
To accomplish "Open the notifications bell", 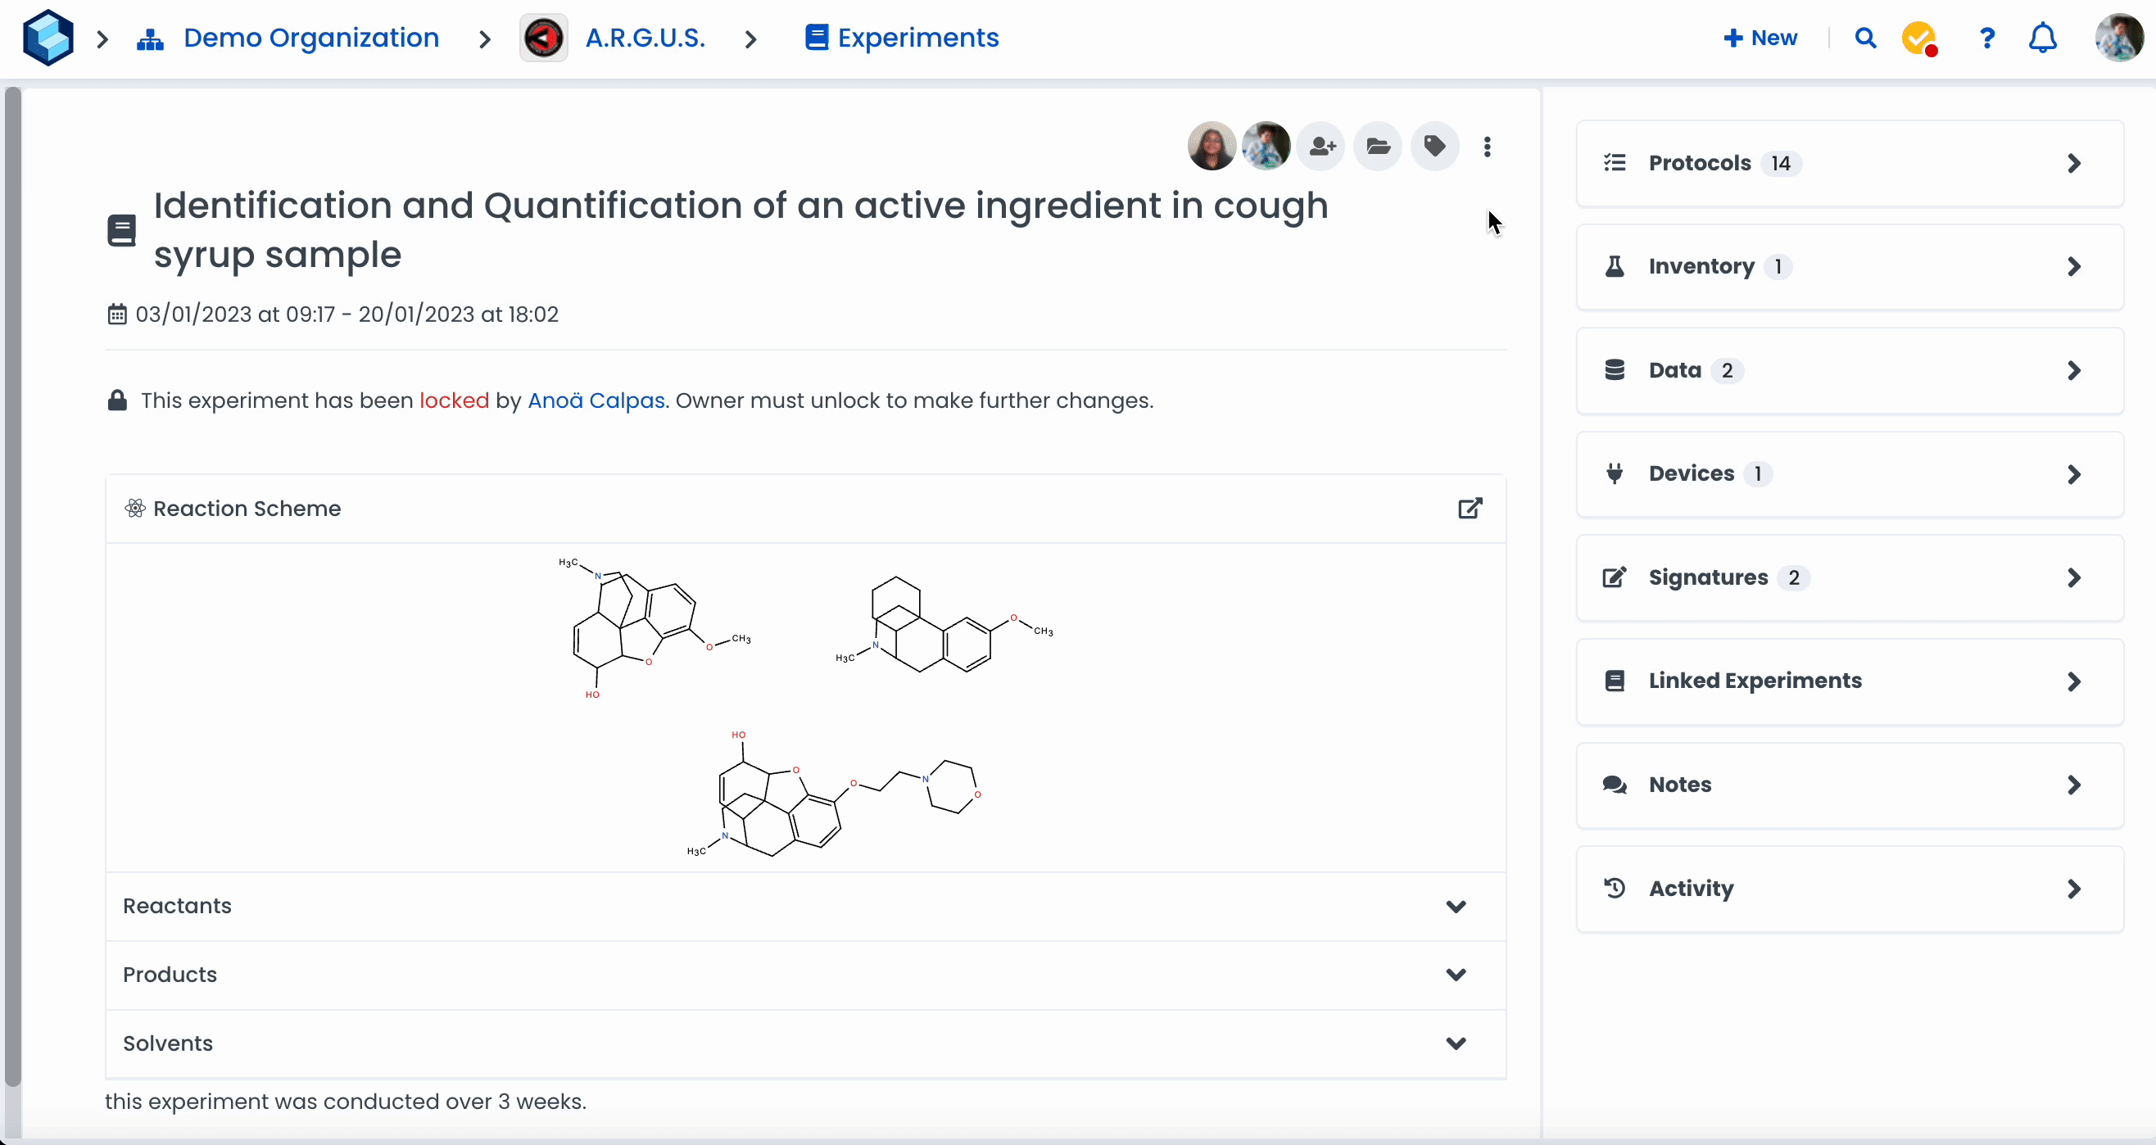I will click(2042, 38).
